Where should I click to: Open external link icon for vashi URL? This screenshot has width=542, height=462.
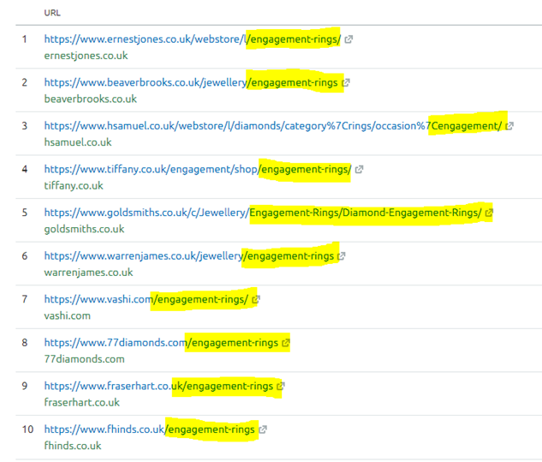click(255, 299)
